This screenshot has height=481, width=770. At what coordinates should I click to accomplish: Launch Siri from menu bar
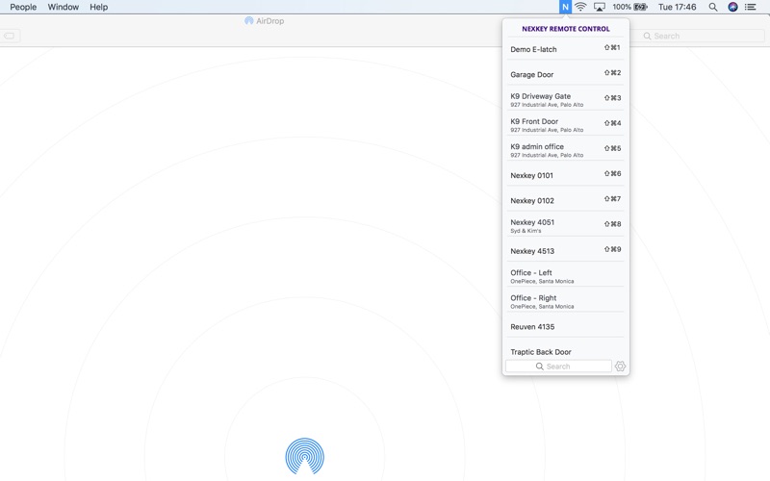732,7
